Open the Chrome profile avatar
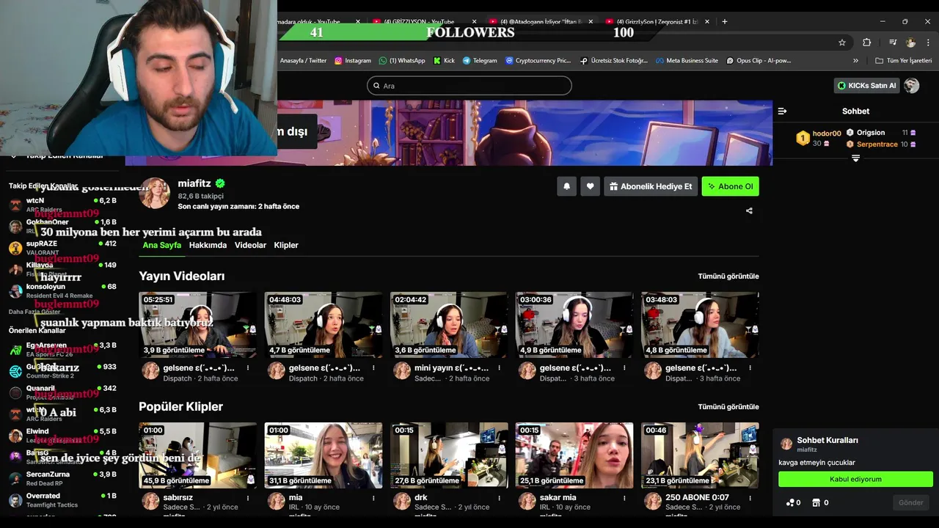 910,43
